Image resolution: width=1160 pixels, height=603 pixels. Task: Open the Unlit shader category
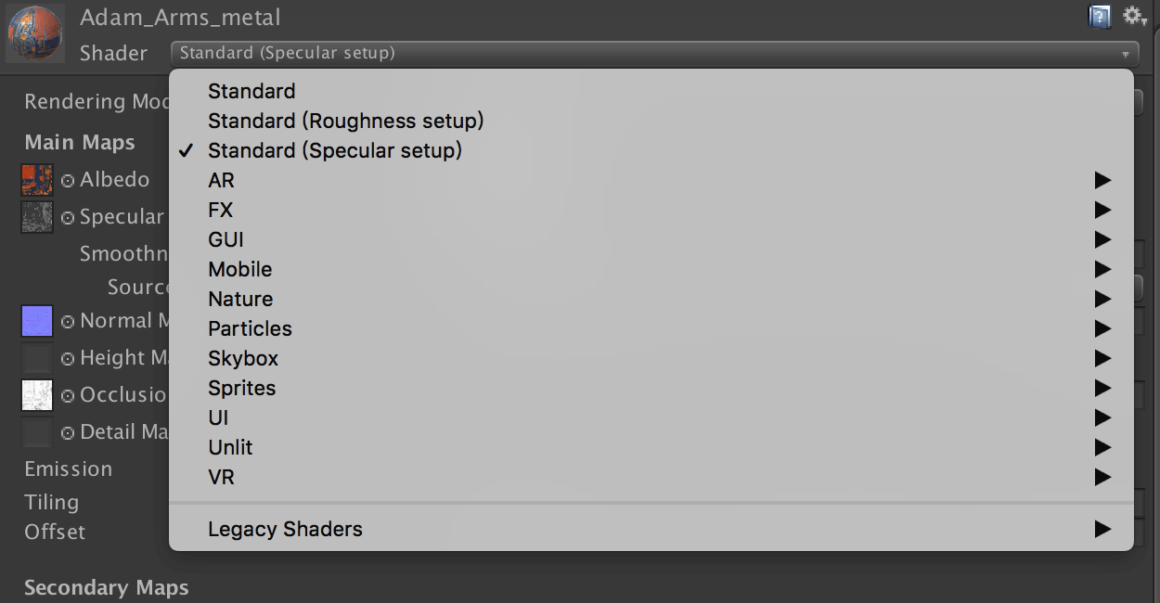[230, 447]
